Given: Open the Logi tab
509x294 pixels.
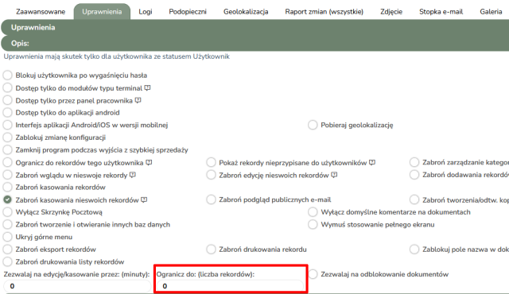Looking at the screenshot, I should point(145,12).
